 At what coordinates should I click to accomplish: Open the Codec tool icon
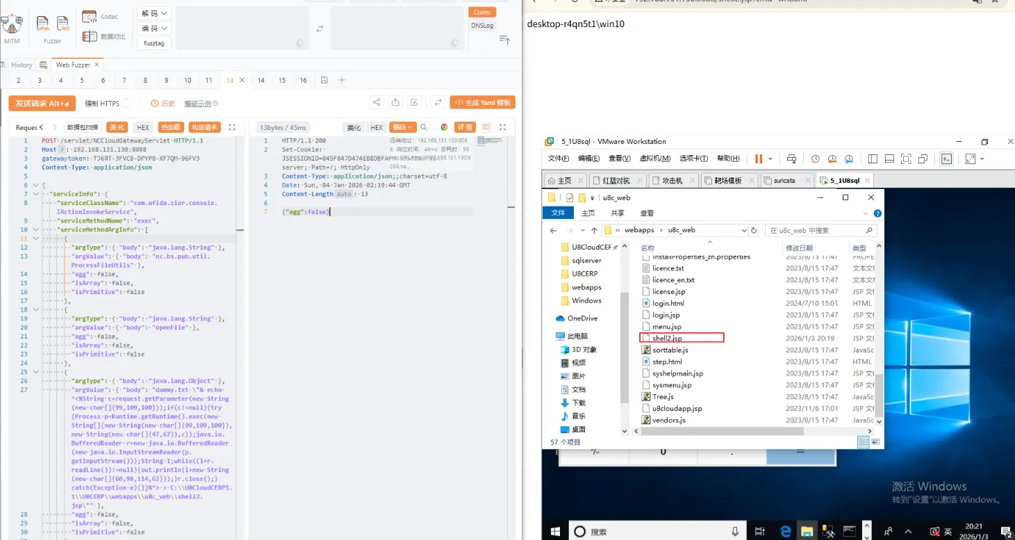[x=90, y=17]
